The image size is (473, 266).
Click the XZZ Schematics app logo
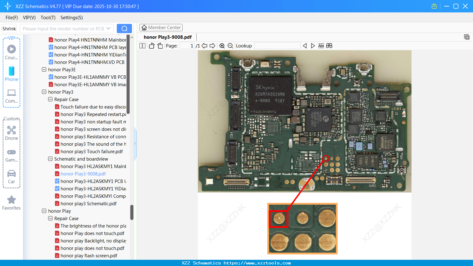click(8, 6)
